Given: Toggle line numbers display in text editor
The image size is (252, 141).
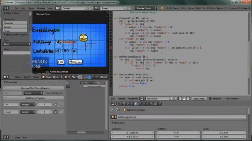Looking at the screenshot, I should coord(180,99).
